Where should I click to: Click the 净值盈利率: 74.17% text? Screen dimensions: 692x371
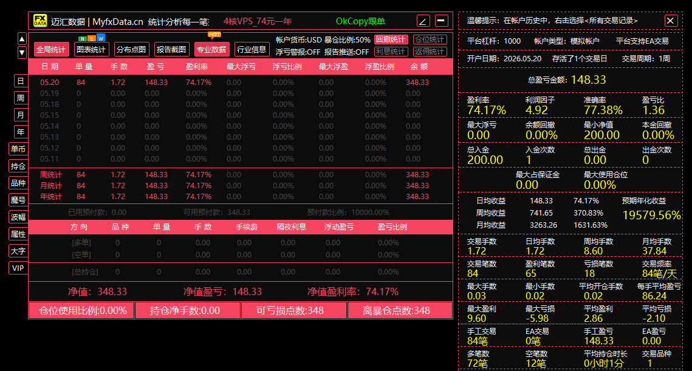353,291
